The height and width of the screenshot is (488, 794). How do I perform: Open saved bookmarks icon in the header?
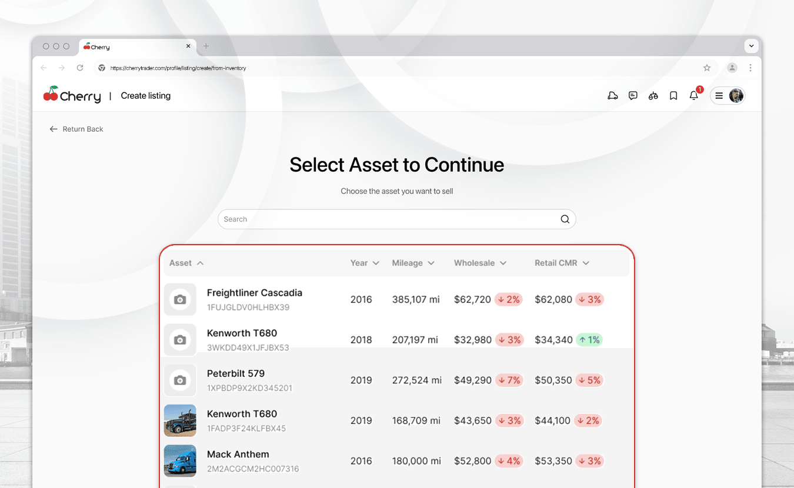[x=673, y=95]
